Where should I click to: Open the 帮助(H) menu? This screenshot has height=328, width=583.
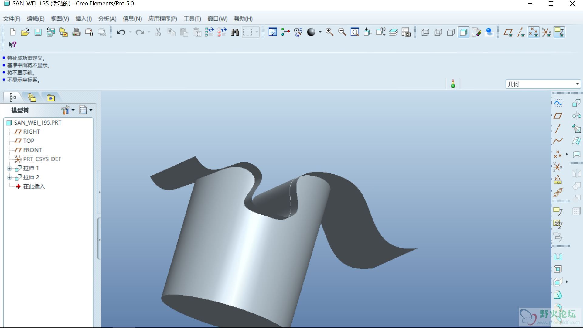(x=243, y=19)
